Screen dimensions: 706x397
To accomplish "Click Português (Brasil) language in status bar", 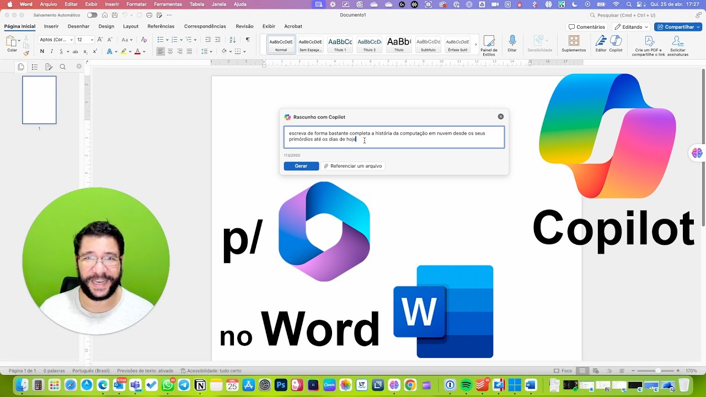I will tap(91, 371).
